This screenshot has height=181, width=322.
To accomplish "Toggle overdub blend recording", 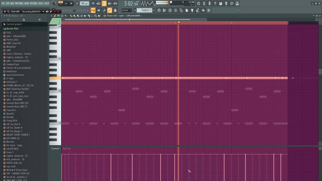I will (x=110, y=4).
